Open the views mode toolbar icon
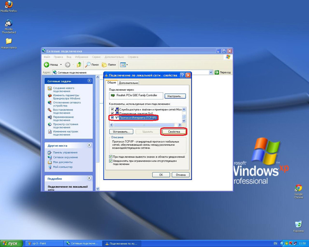 pos(124,65)
